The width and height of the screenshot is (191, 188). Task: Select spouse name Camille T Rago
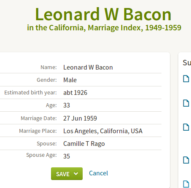tap(84, 144)
